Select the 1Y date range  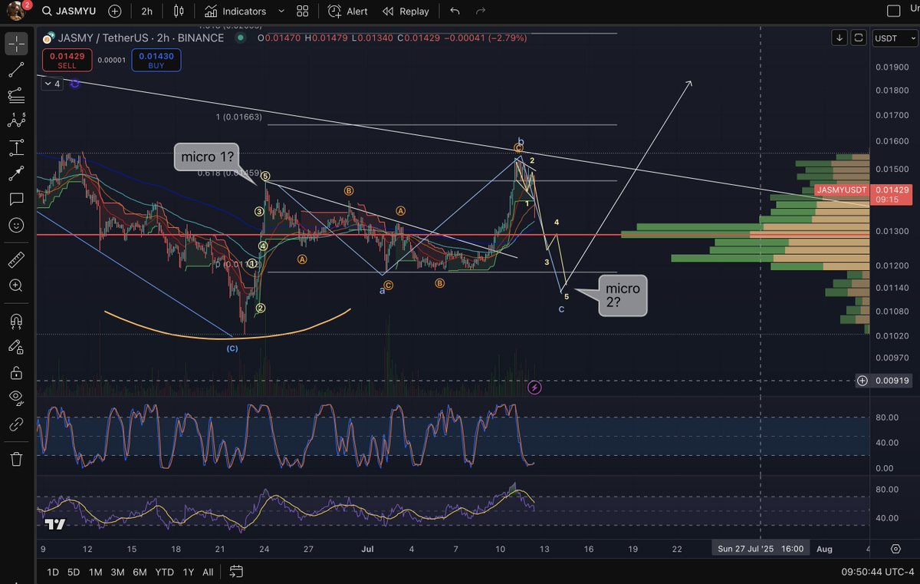tap(187, 572)
